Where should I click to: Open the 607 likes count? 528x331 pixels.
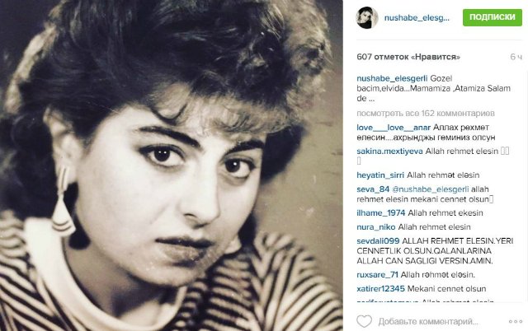pyautogui.click(x=408, y=57)
